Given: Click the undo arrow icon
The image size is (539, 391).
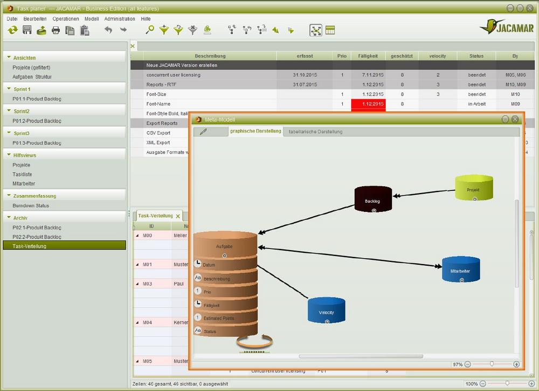Looking at the screenshot, I should pyautogui.click(x=108, y=30).
